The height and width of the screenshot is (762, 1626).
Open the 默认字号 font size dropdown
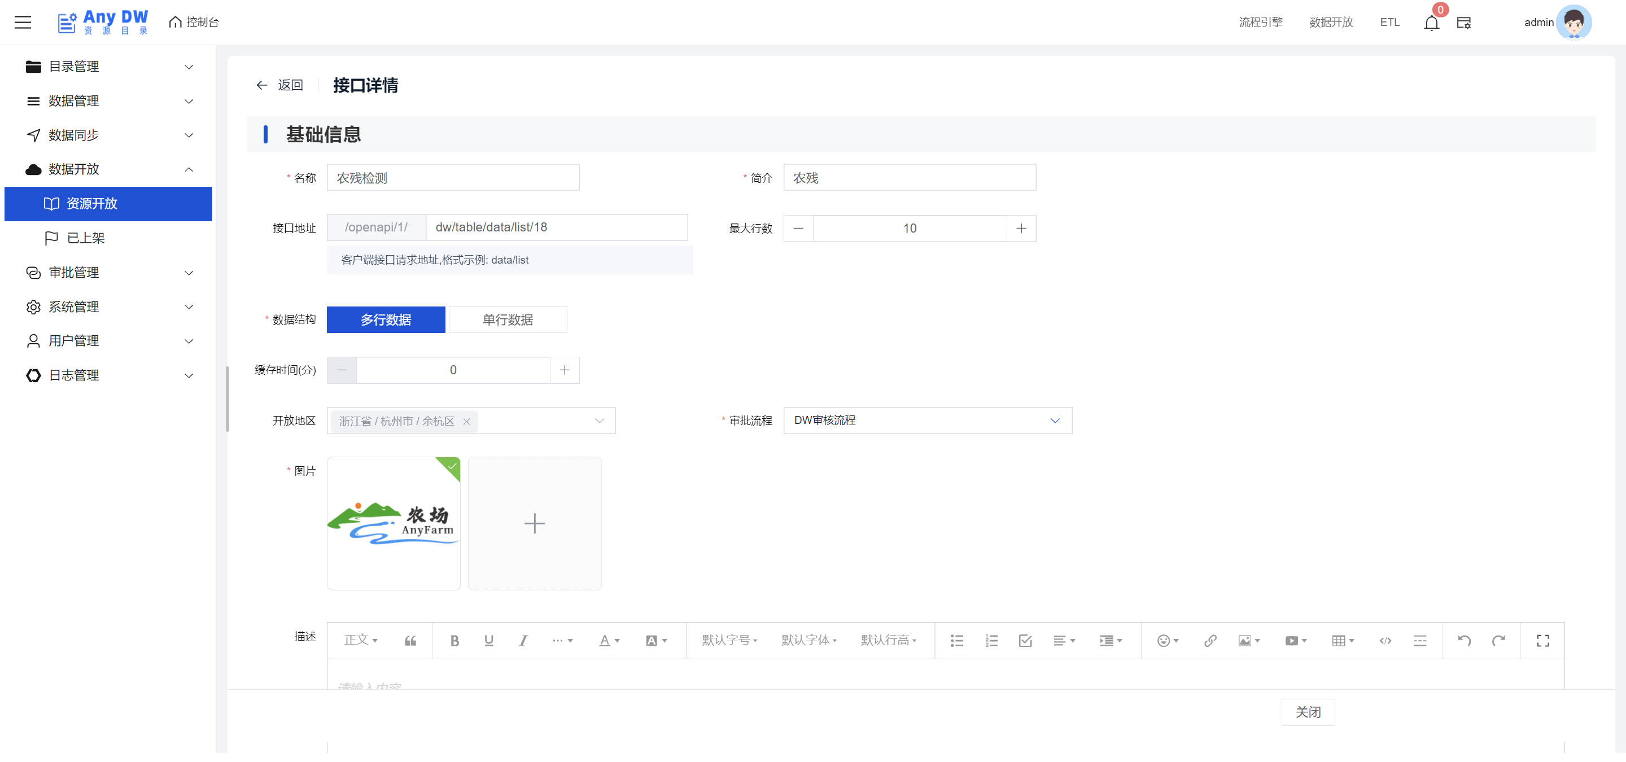tap(729, 641)
